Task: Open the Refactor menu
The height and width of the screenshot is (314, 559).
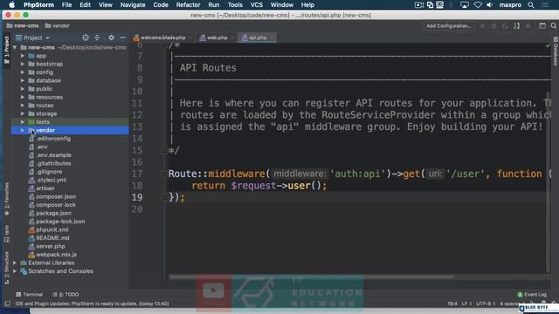Action: click(188, 5)
